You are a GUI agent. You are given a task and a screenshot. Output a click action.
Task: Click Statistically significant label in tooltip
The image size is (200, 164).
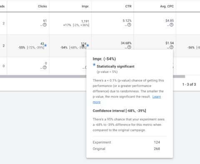pyautogui.click(x=115, y=66)
